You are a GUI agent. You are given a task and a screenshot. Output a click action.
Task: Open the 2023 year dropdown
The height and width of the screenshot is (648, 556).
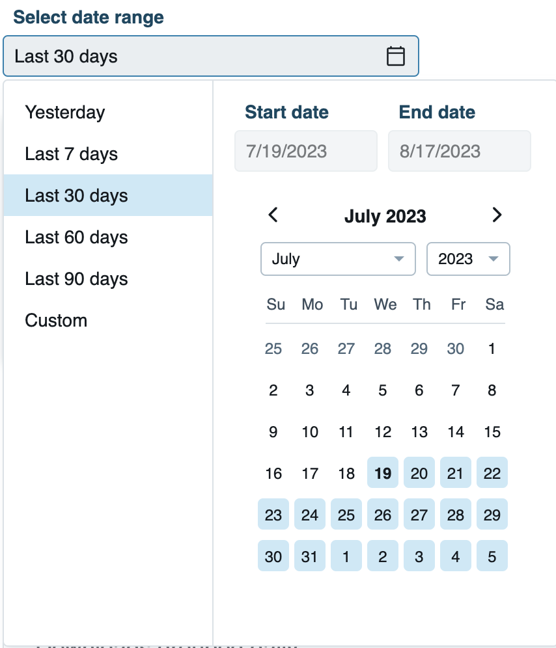point(468,259)
